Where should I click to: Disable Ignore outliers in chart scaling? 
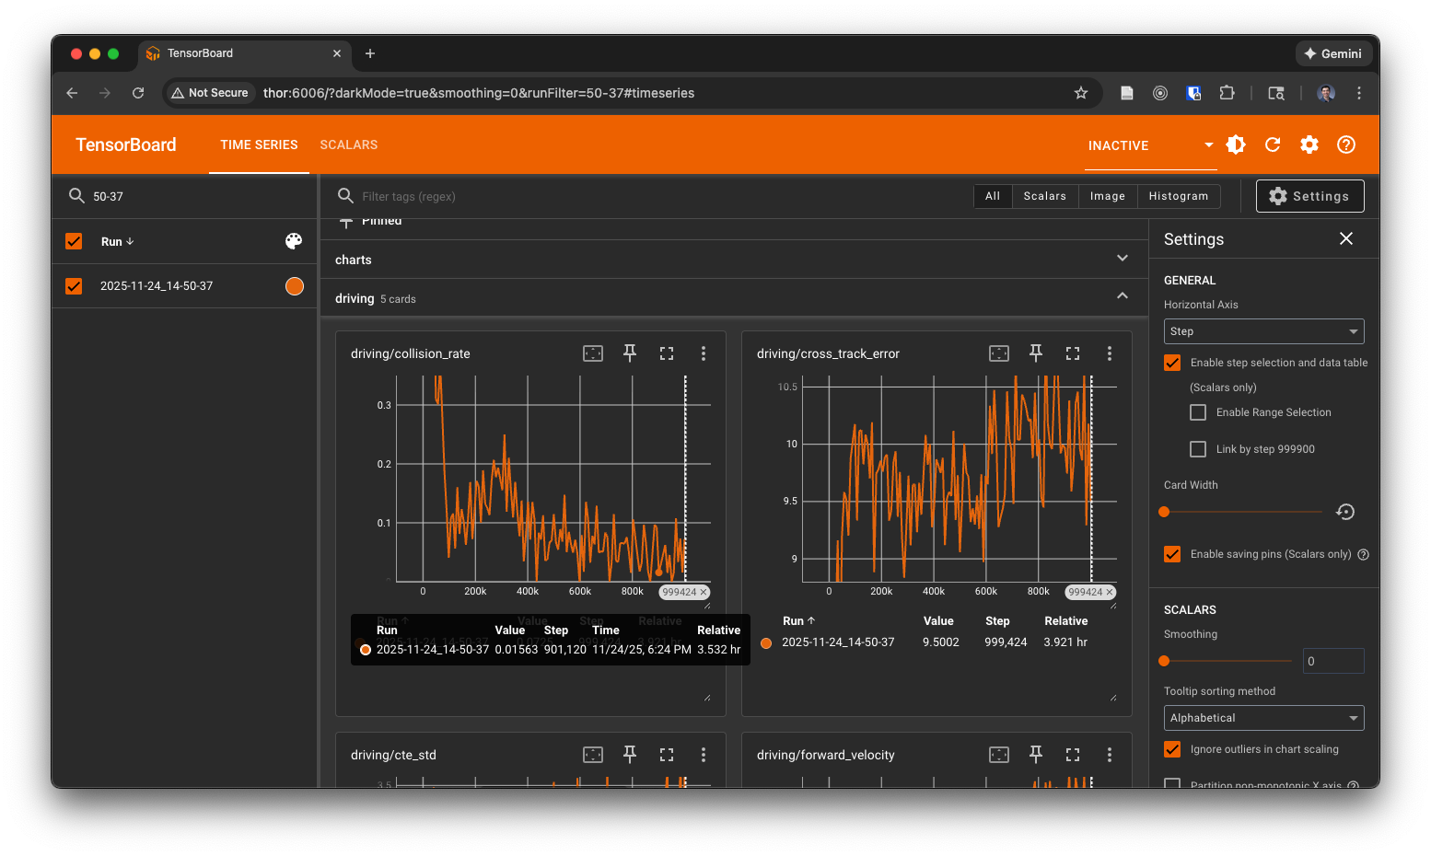coord(1172,749)
